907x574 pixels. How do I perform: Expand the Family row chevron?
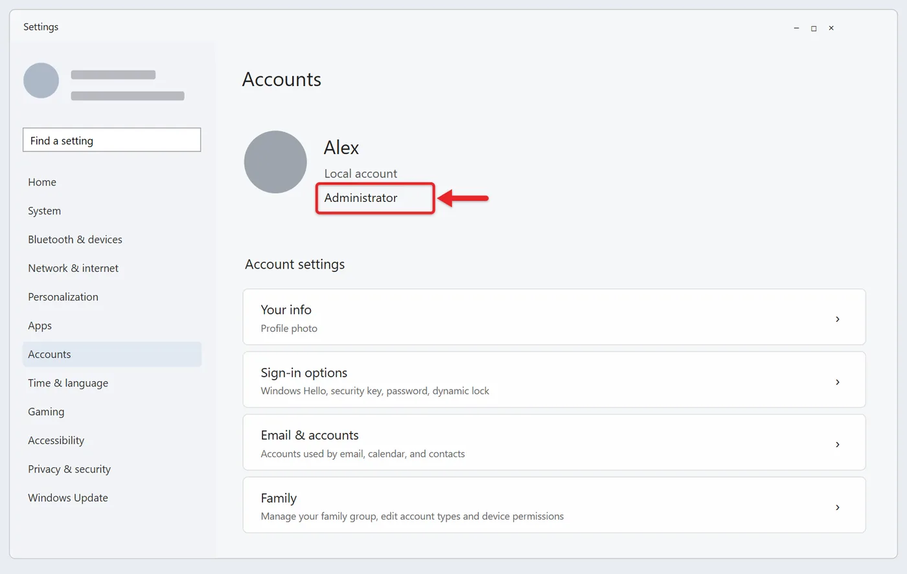[x=838, y=507]
